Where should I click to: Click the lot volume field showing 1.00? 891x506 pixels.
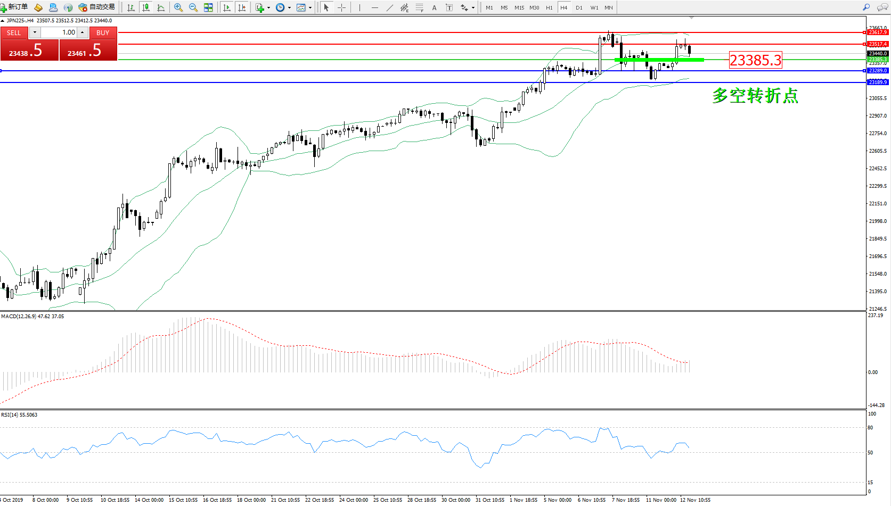60,32
